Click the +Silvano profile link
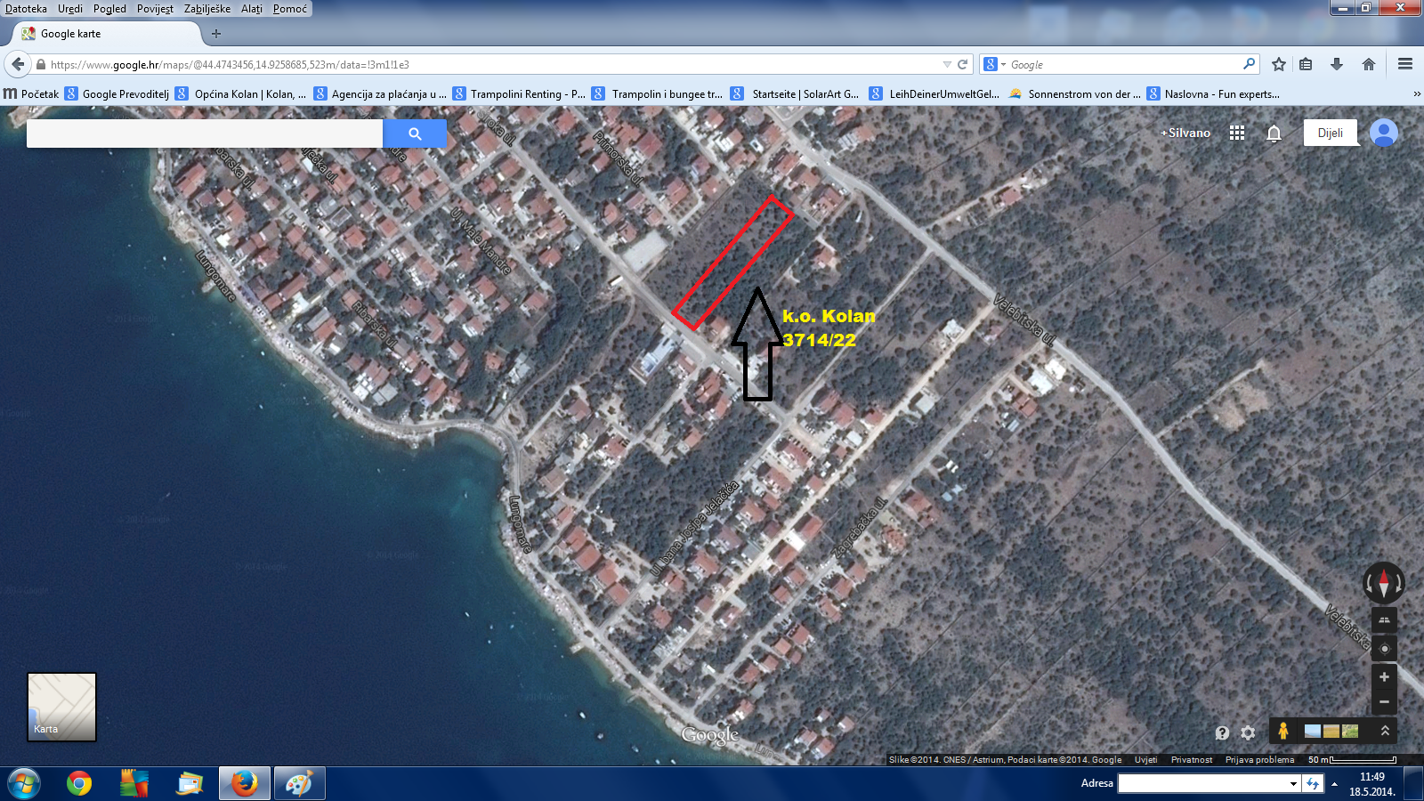 click(1185, 133)
